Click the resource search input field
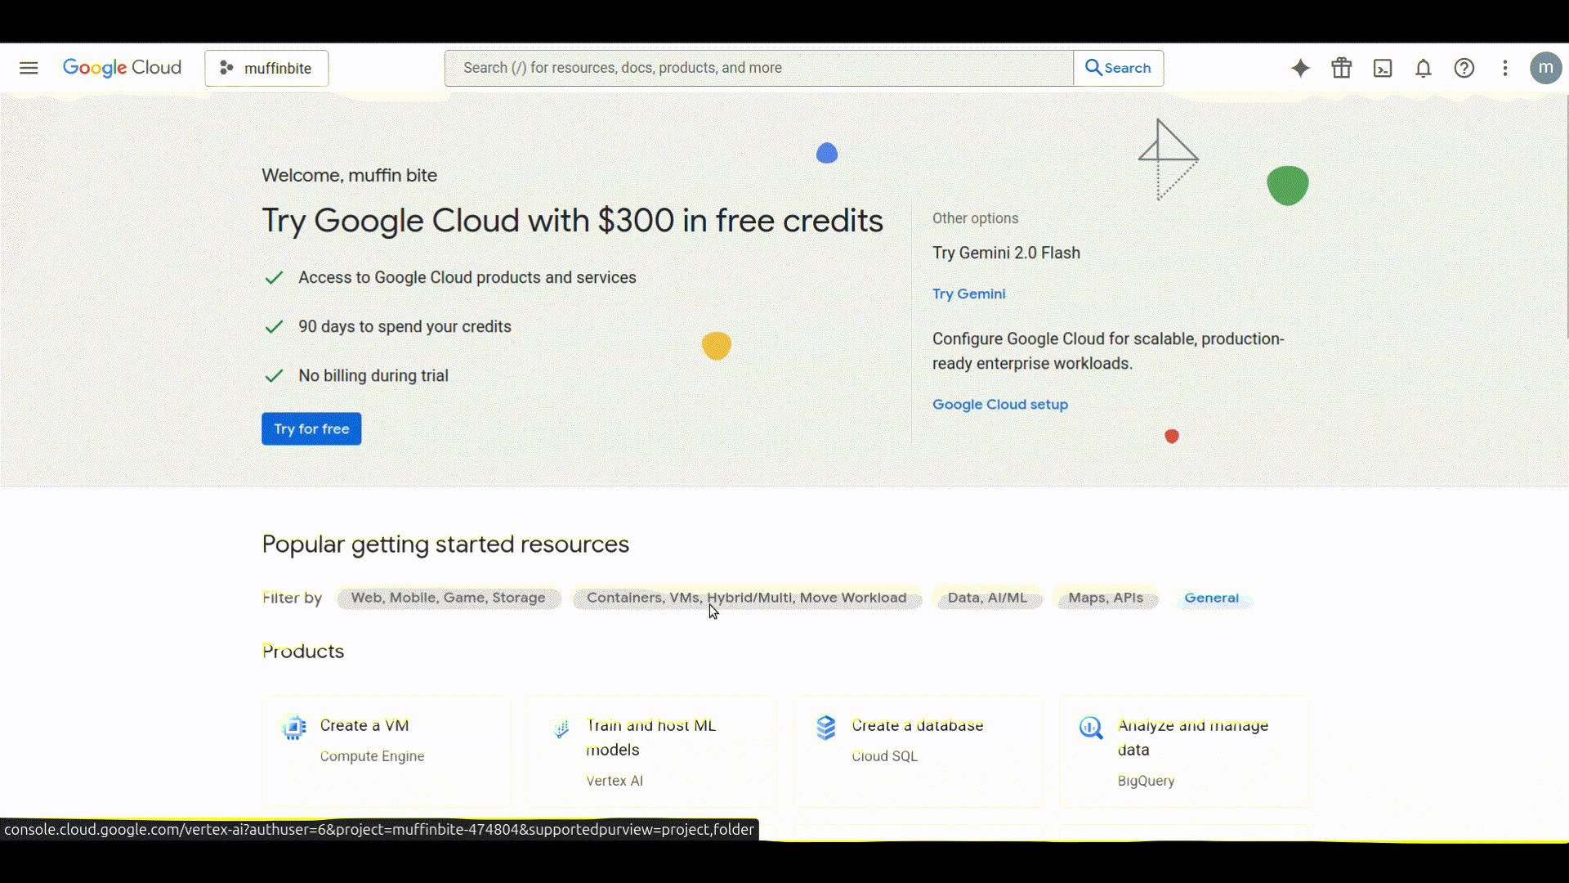The height and width of the screenshot is (883, 1569). [758, 68]
